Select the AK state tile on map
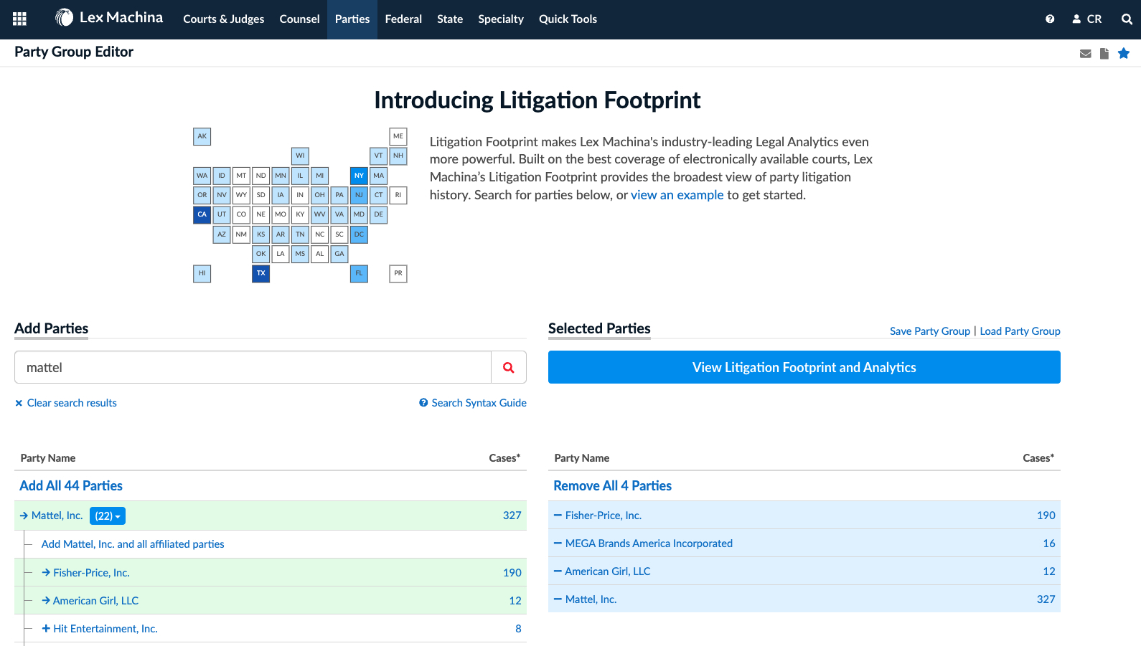The height and width of the screenshot is (646, 1141). pyautogui.click(x=202, y=136)
